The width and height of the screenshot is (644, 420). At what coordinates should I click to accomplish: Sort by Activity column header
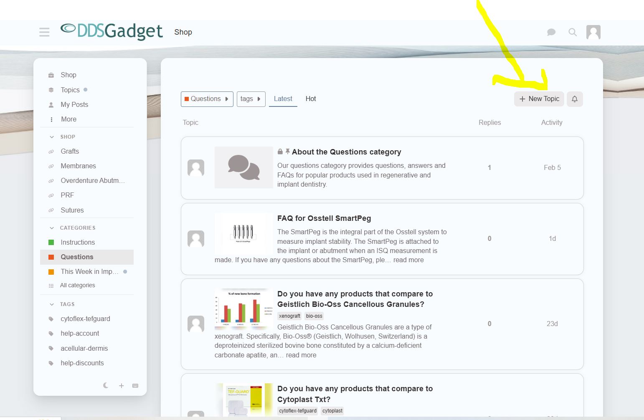(x=552, y=122)
